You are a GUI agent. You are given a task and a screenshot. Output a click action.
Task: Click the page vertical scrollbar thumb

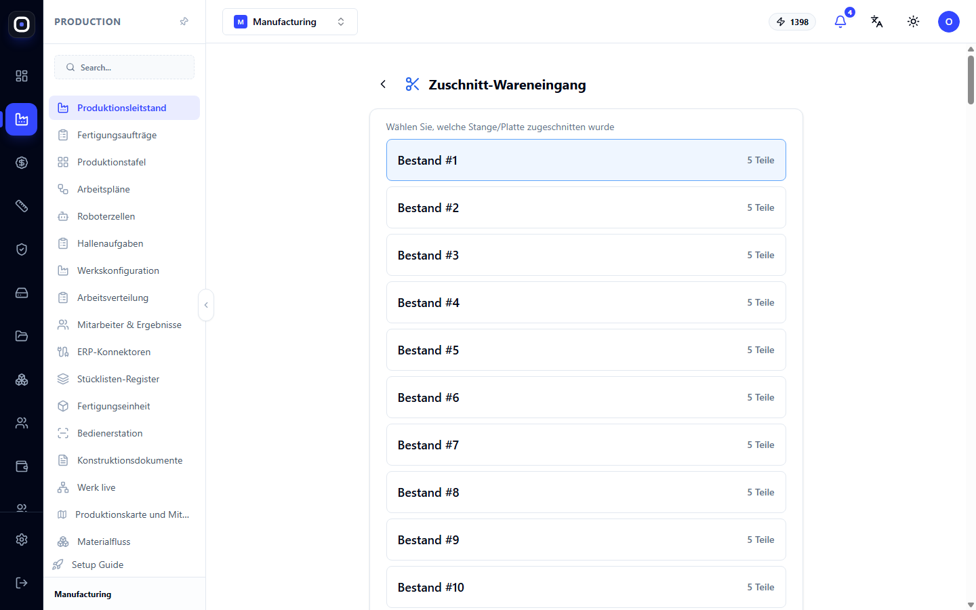(971, 79)
